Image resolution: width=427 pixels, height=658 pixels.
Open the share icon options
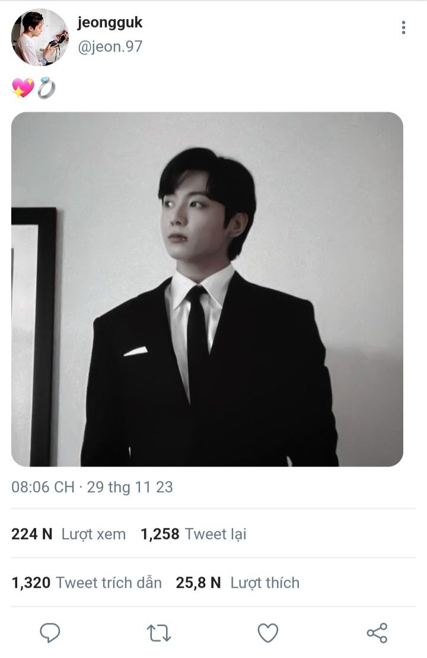point(377,633)
